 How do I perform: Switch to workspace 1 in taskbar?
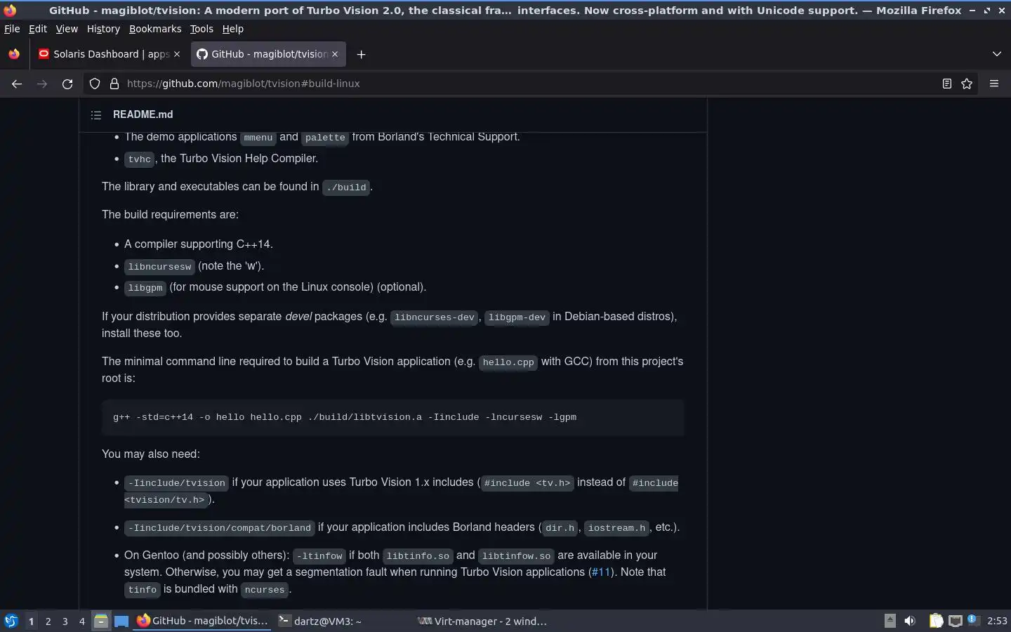[x=31, y=621]
